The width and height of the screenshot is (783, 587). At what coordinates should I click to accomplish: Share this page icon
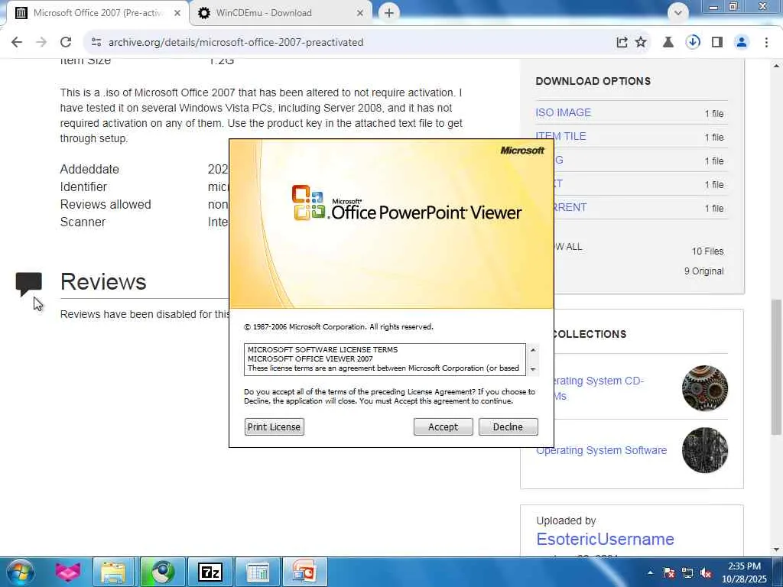622,43
